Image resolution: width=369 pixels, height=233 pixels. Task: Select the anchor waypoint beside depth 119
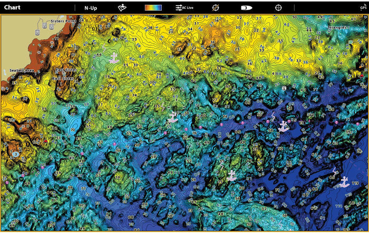344,182
